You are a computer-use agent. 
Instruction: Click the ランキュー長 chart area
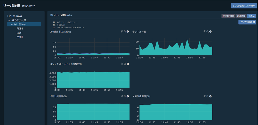click(x=176, y=47)
